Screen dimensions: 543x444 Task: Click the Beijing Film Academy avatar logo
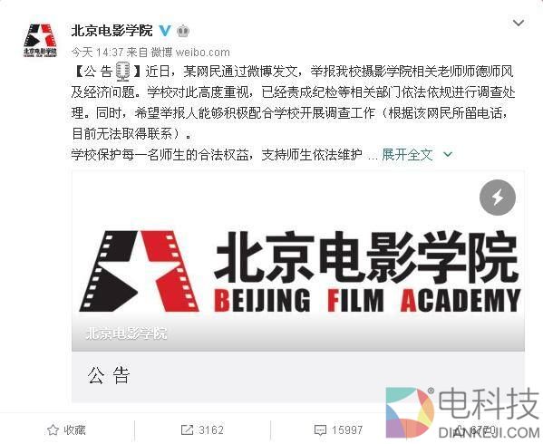pos(40,40)
